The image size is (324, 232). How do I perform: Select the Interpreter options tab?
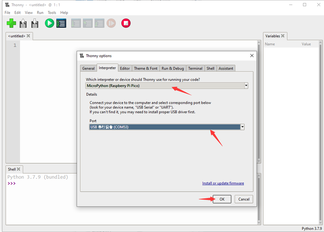(107, 68)
